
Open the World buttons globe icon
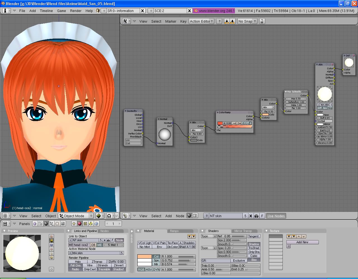click(x=96, y=224)
